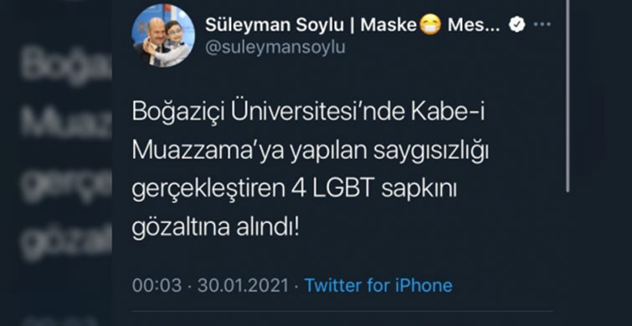The image size is (632, 326).
Task: Click the vertical scrollbar beside the tweet
Action: (568, 94)
